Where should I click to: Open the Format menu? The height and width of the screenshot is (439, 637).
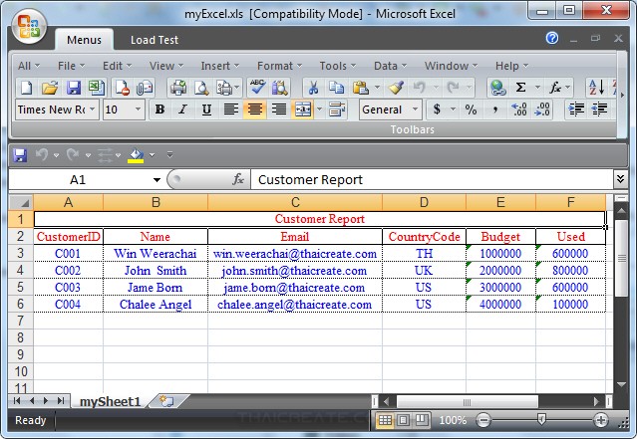[275, 66]
